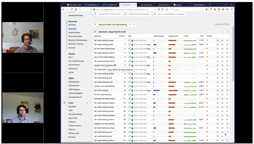Image resolution: width=254 pixels, height=144 pixels.
Task: Open the URL external-link icon for 'fair trade kleidung vegan'
Action: (x=129, y=40)
